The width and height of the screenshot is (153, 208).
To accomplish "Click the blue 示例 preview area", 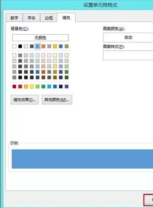I will tap(82, 159).
